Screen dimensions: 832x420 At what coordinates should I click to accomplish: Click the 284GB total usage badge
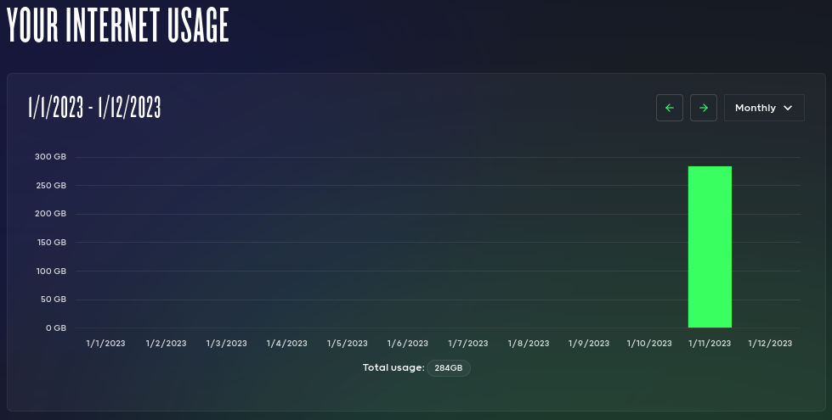pyautogui.click(x=449, y=368)
